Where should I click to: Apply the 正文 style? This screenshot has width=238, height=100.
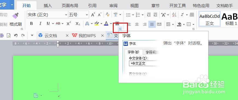pyautogui.click(x=210, y=19)
